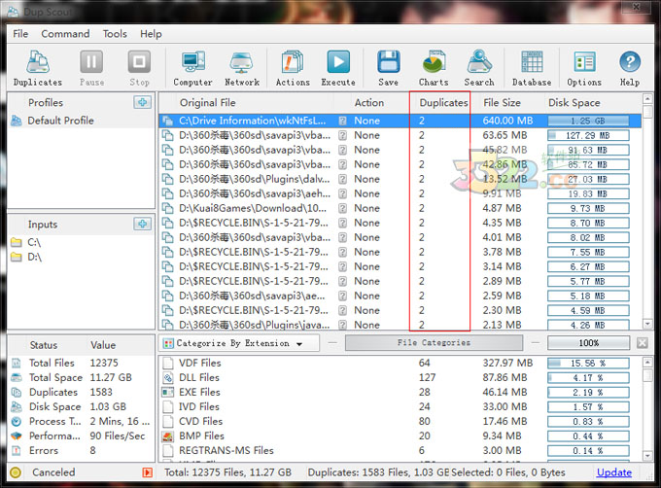The height and width of the screenshot is (488, 661).
Task: Select the IVD Files category row
Action: pos(400,407)
